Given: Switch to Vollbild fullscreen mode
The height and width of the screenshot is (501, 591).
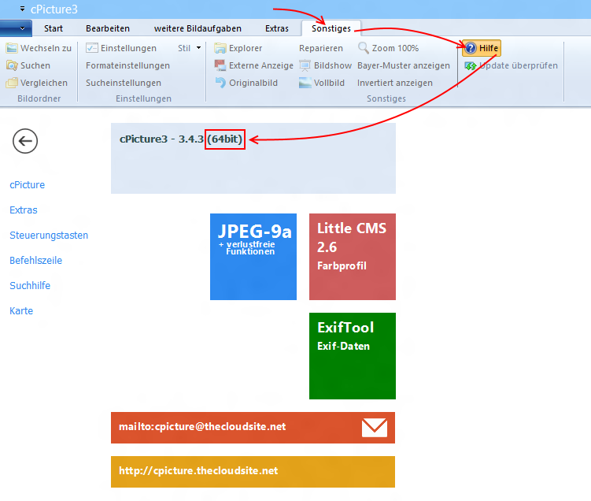Looking at the screenshot, I should [321, 83].
